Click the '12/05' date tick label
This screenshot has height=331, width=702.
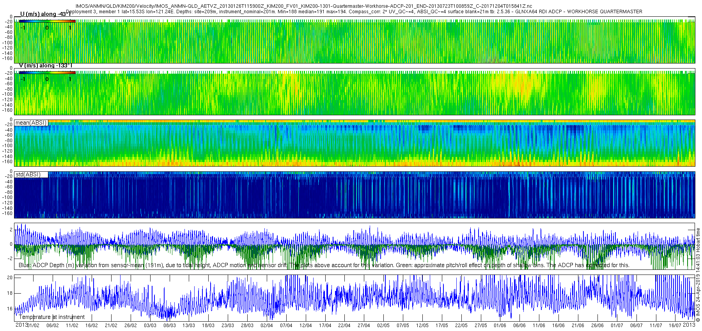(x=422, y=326)
